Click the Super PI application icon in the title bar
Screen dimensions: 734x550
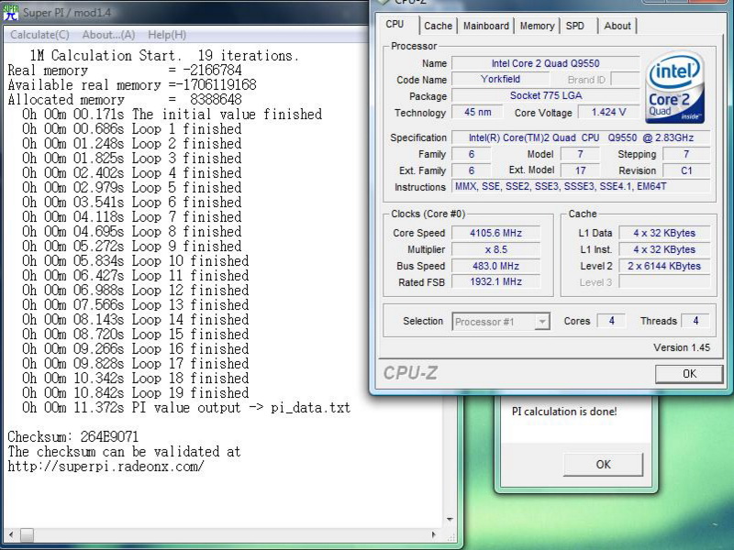click(x=10, y=12)
